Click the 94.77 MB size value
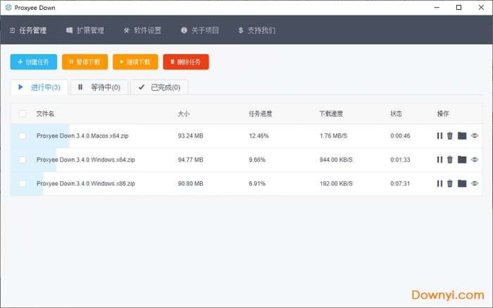Viewport: 493px width, 308px height. pos(191,160)
